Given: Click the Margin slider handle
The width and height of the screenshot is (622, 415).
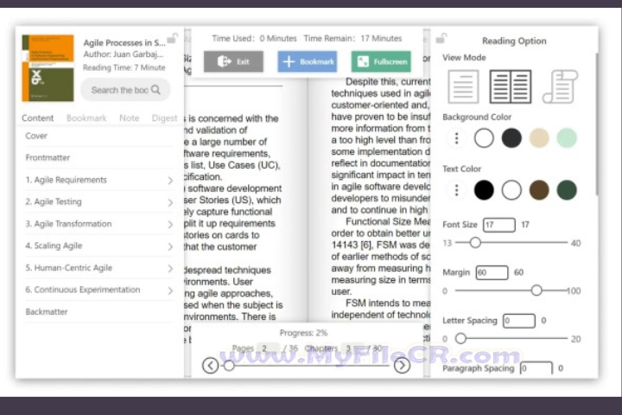Looking at the screenshot, I should [536, 290].
